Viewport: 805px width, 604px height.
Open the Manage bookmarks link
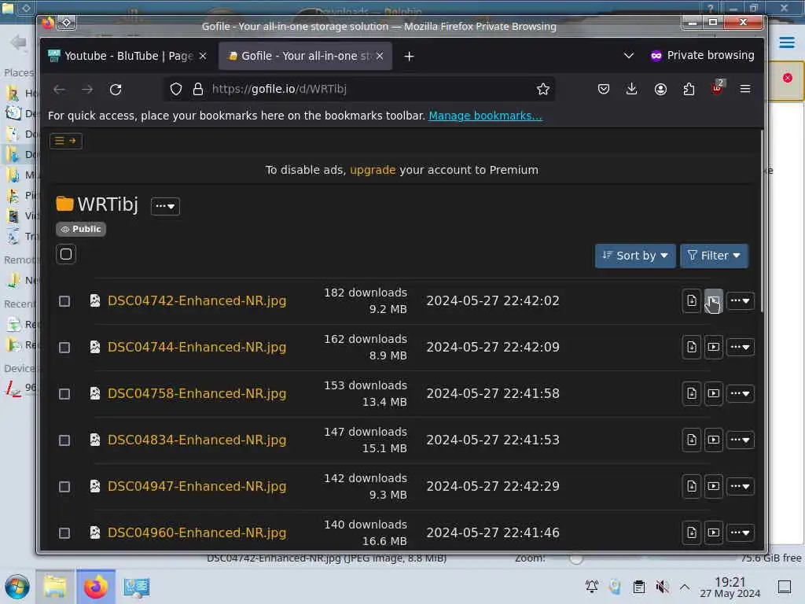[x=485, y=116]
